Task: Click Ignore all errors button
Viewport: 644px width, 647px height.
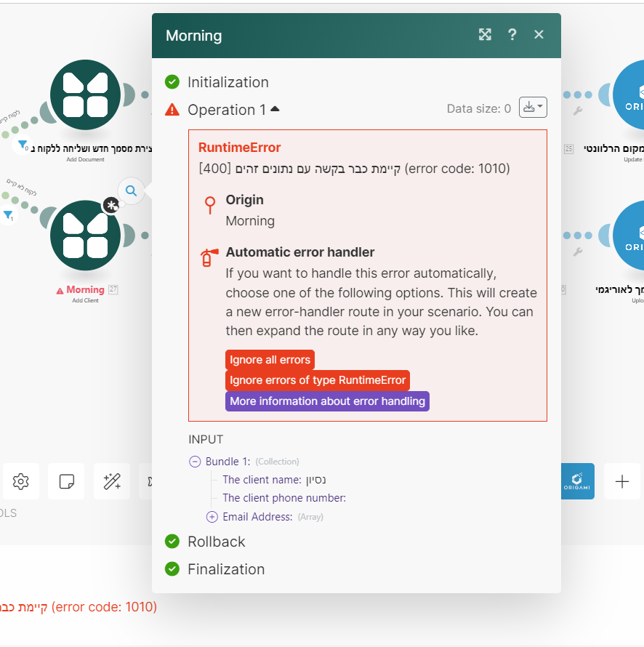Action: tap(270, 360)
